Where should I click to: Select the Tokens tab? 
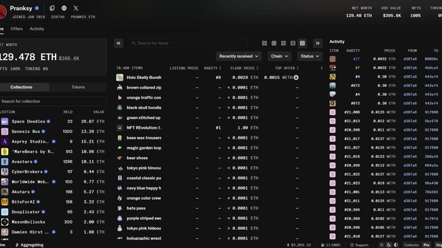coord(78,87)
